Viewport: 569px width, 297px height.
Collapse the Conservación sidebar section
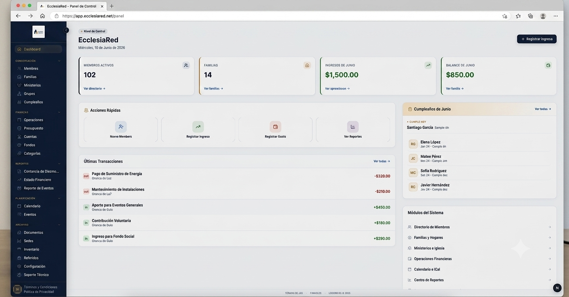tap(59, 61)
